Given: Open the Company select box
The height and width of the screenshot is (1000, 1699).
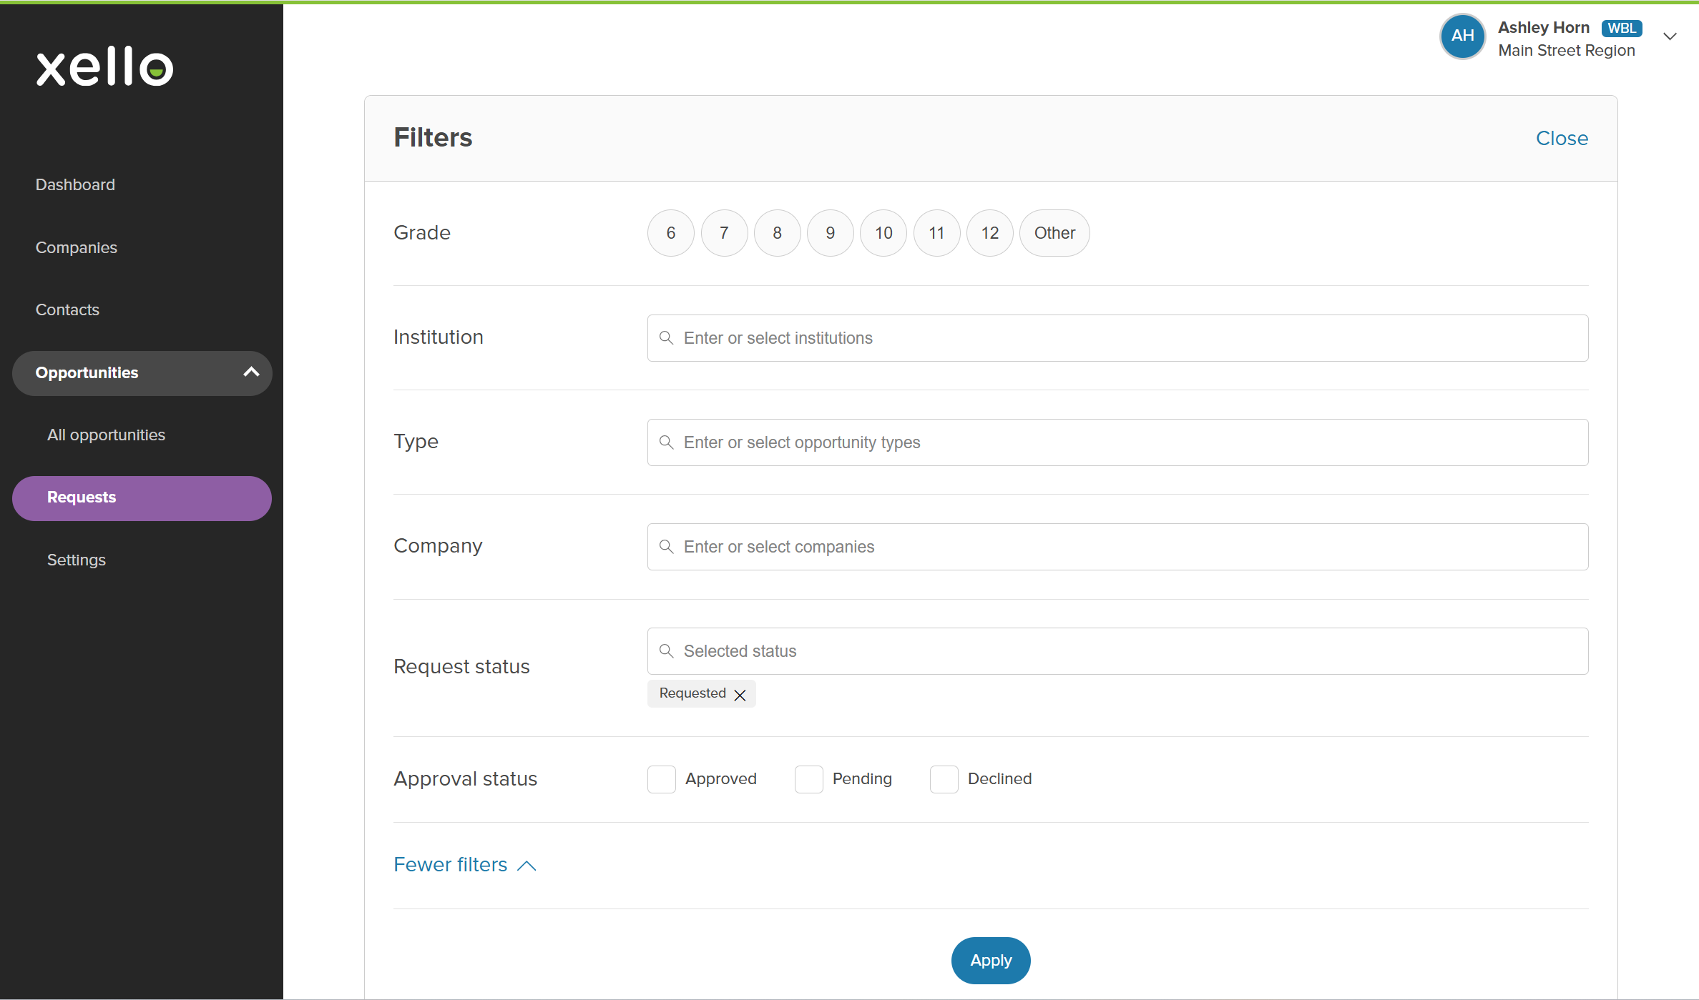Looking at the screenshot, I should [x=1117, y=547].
